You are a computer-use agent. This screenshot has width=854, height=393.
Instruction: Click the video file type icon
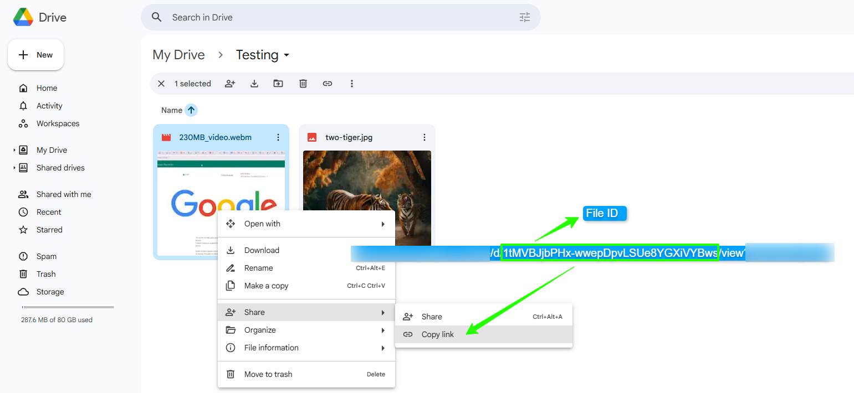166,137
